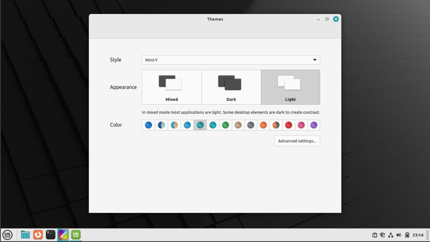
Task: Open the Style dropdown showing Mint-Y
Action: [231, 60]
